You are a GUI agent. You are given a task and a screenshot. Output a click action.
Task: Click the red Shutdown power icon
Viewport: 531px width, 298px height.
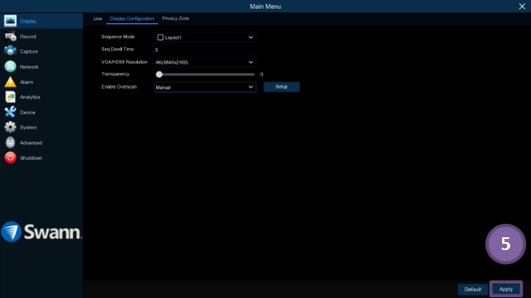10,157
